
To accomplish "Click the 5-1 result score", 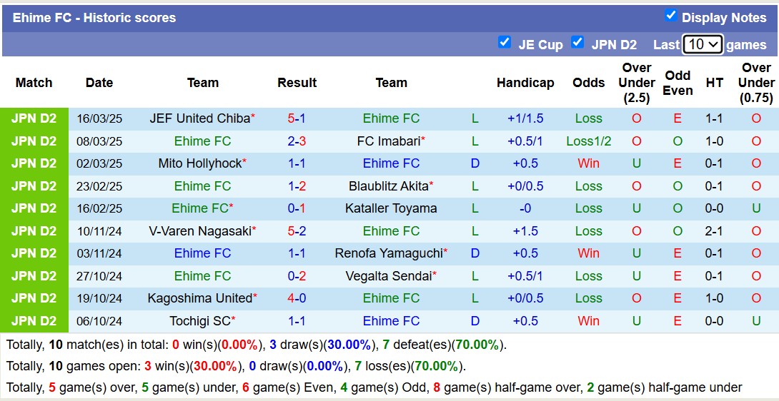I will [x=297, y=118].
